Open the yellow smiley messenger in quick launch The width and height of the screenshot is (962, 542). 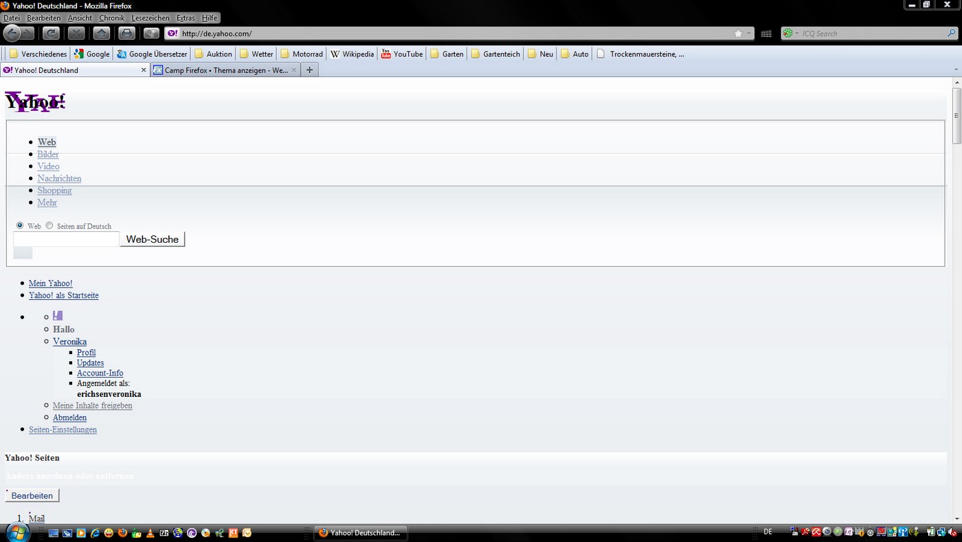[x=109, y=532]
